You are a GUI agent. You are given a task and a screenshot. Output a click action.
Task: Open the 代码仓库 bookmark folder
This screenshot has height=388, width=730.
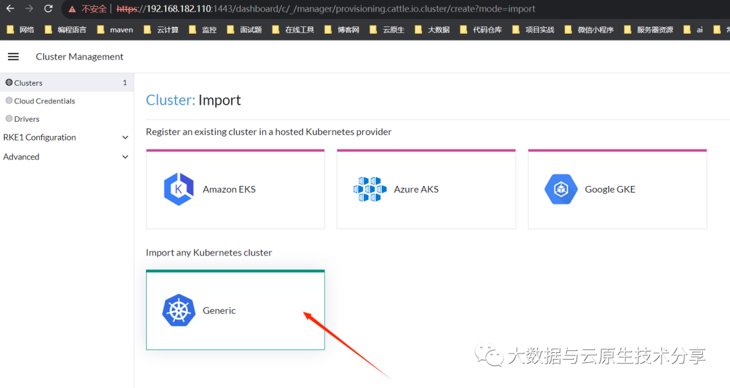tap(481, 30)
